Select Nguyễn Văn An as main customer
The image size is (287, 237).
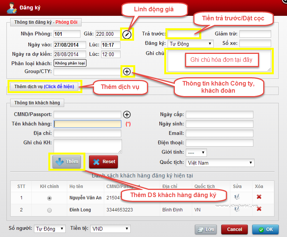point(49,198)
